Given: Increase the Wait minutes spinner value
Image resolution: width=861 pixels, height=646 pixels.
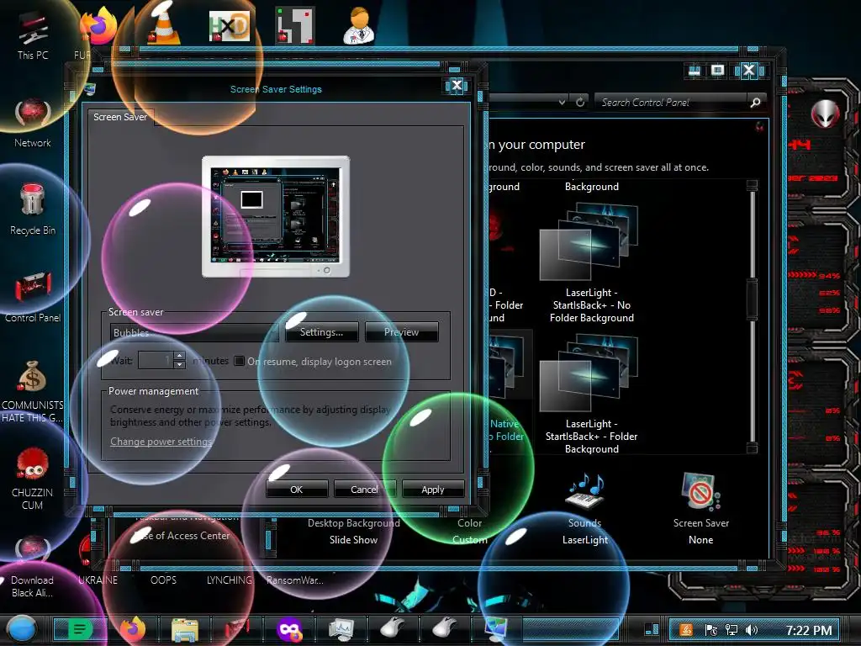Looking at the screenshot, I should pos(179,356).
